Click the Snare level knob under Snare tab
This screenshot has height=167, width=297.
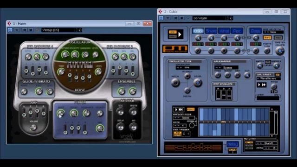[211, 38]
